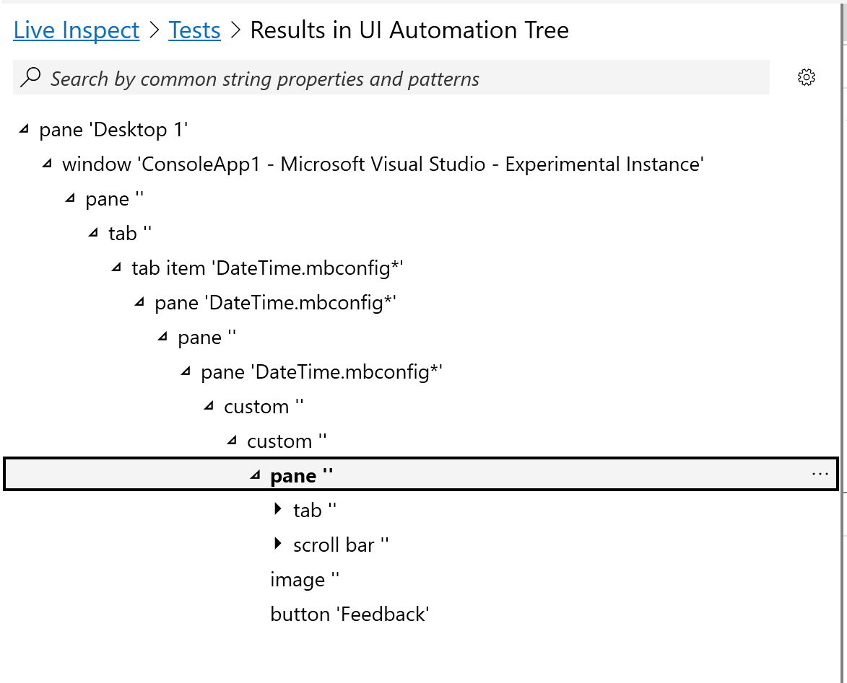Select the image '' tree item
The height and width of the screenshot is (683, 847).
tap(304, 578)
